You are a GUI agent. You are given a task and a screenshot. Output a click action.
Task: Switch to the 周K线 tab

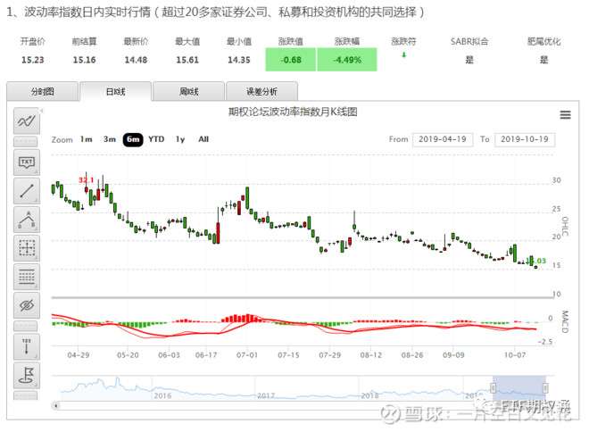click(x=188, y=91)
